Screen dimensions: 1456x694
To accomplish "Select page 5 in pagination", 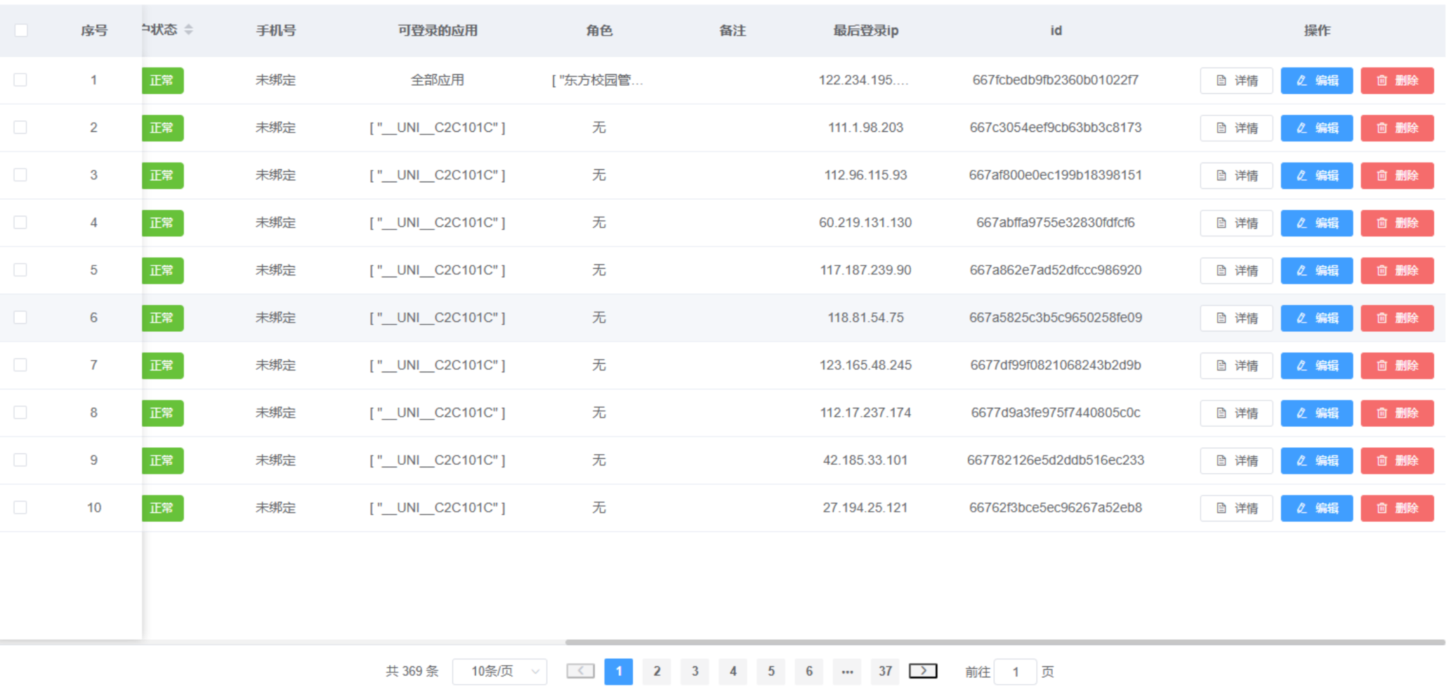I will [771, 671].
